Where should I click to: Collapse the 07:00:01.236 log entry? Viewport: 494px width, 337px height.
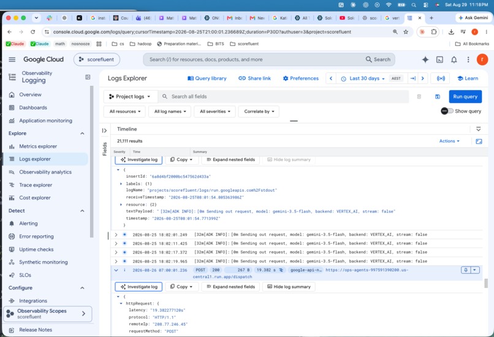[x=116, y=270]
